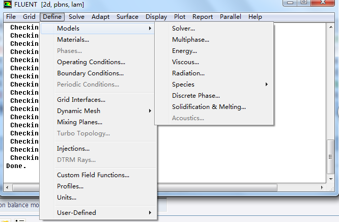Open the Parallel menu
Screen dimensions: 339x222
pyautogui.click(x=231, y=17)
